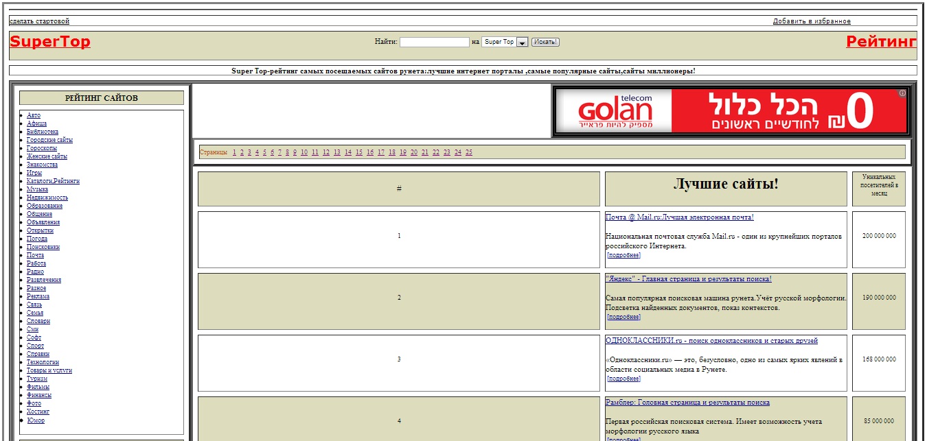Open the Словари category
Screen dimensions: 927x441
(38, 321)
